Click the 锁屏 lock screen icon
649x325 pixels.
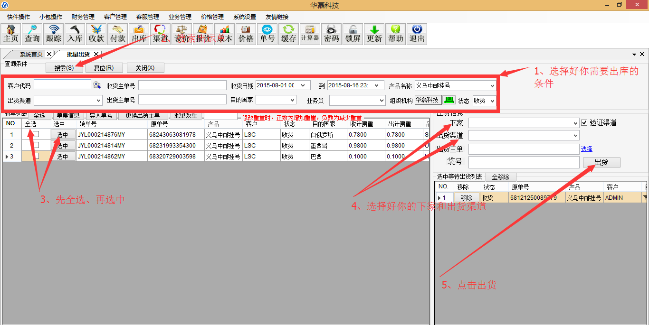tap(353, 34)
